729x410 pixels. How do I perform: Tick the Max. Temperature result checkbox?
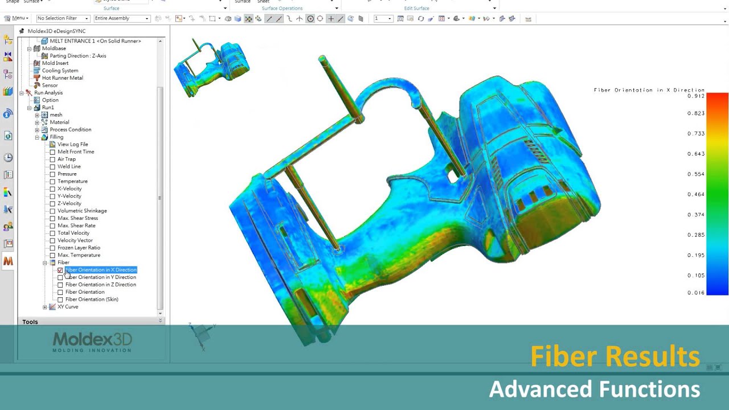(x=52, y=255)
